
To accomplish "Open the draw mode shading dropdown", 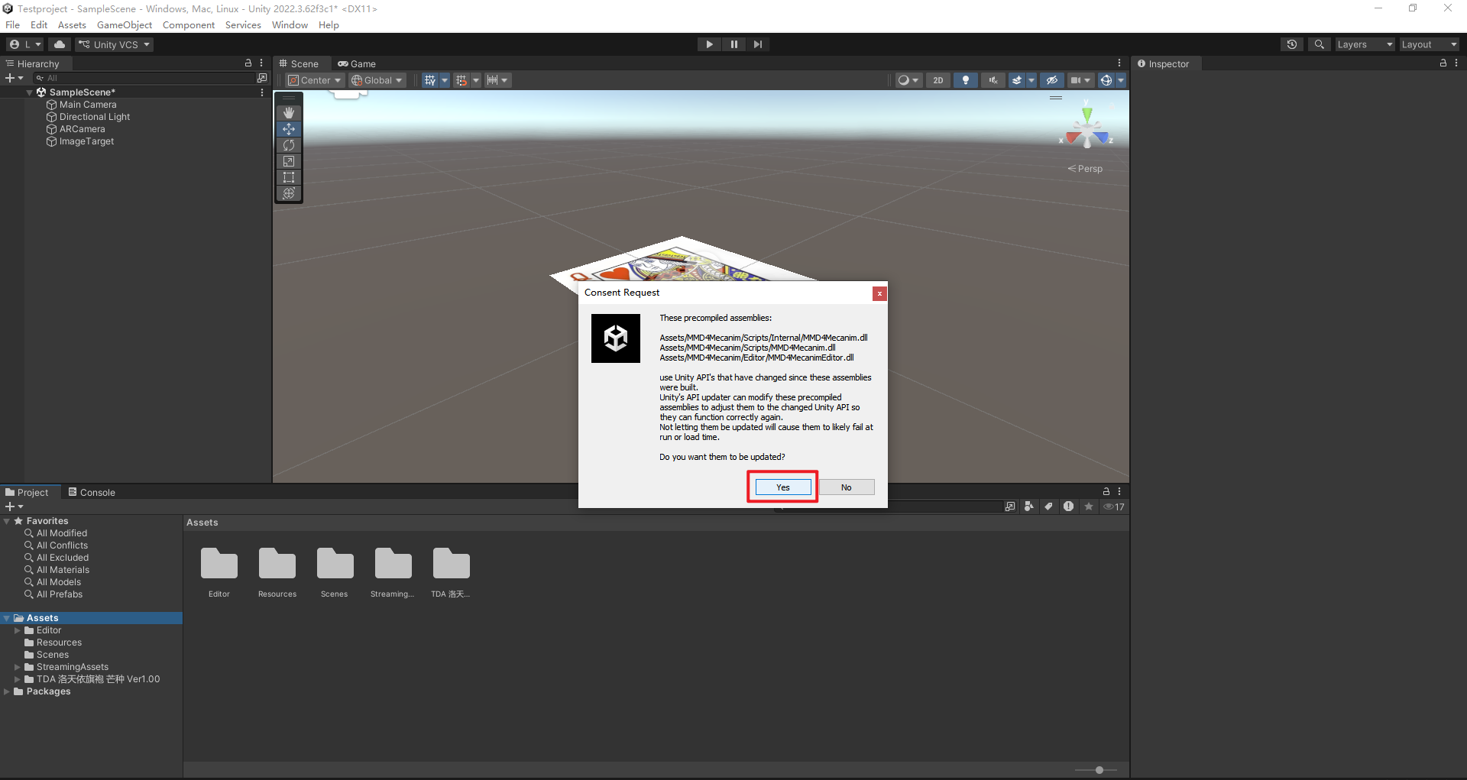I will coord(908,80).
